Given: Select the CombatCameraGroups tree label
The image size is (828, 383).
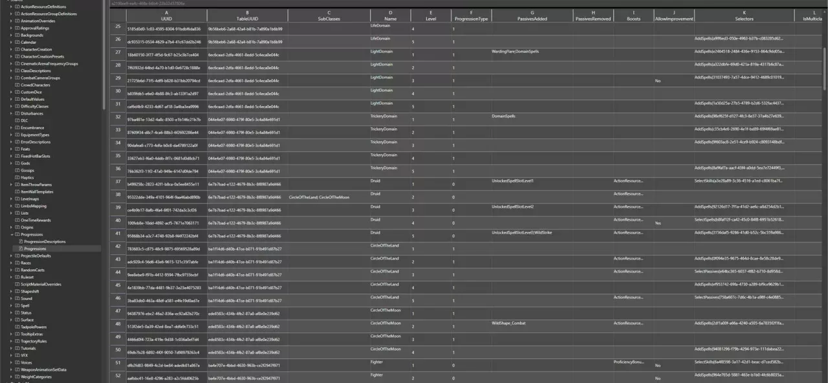Looking at the screenshot, I should 40,78.
